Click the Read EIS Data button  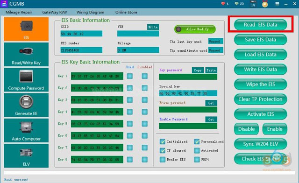click(x=261, y=25)
